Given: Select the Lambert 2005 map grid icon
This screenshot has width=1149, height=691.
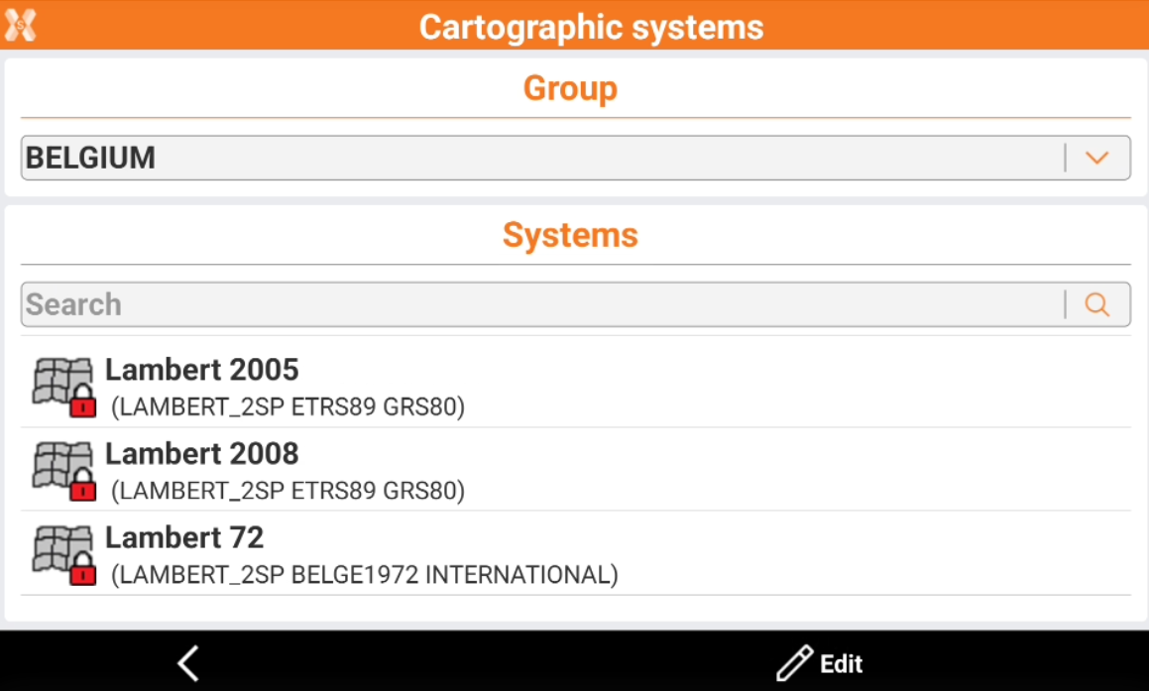Looking at the screenshot, I should [x=59, y=380].
